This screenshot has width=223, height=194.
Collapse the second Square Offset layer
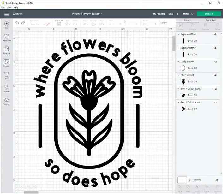click(178, 48)
